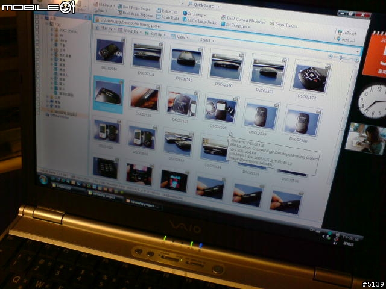Click the View mode icon
The image size is (386, 289).
[173, 36]
